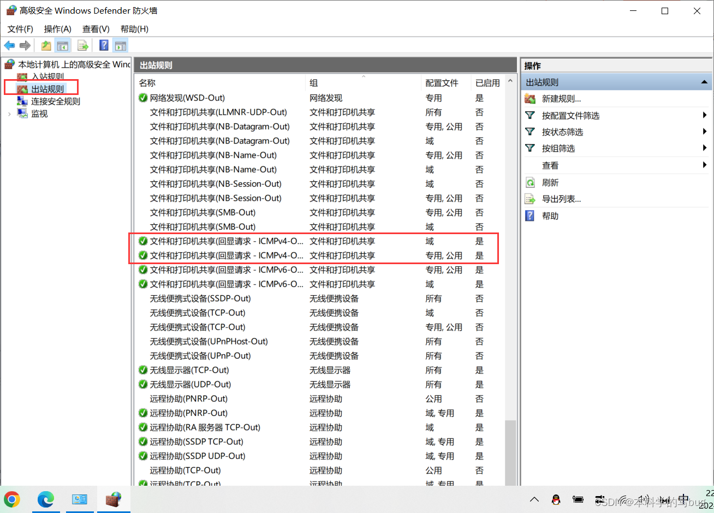Open Google Chrome from the taskbar
The image size is (714, 513).
(12, 499)
